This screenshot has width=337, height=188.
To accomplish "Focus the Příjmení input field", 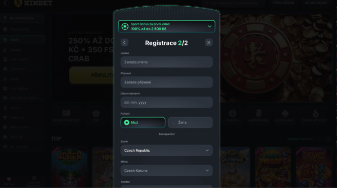I will point(167,82).
